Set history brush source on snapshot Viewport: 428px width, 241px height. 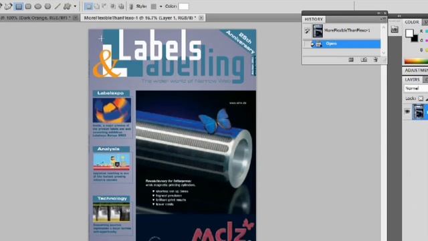click(x=308, y=31)
